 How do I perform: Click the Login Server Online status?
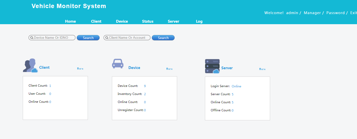[236, 86]
